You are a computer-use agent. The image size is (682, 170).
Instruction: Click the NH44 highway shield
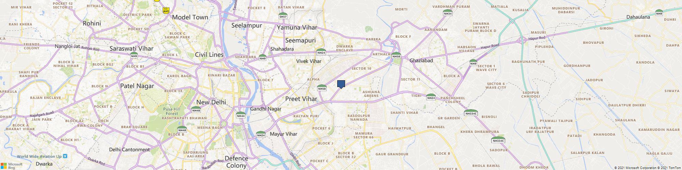point(241,115)
